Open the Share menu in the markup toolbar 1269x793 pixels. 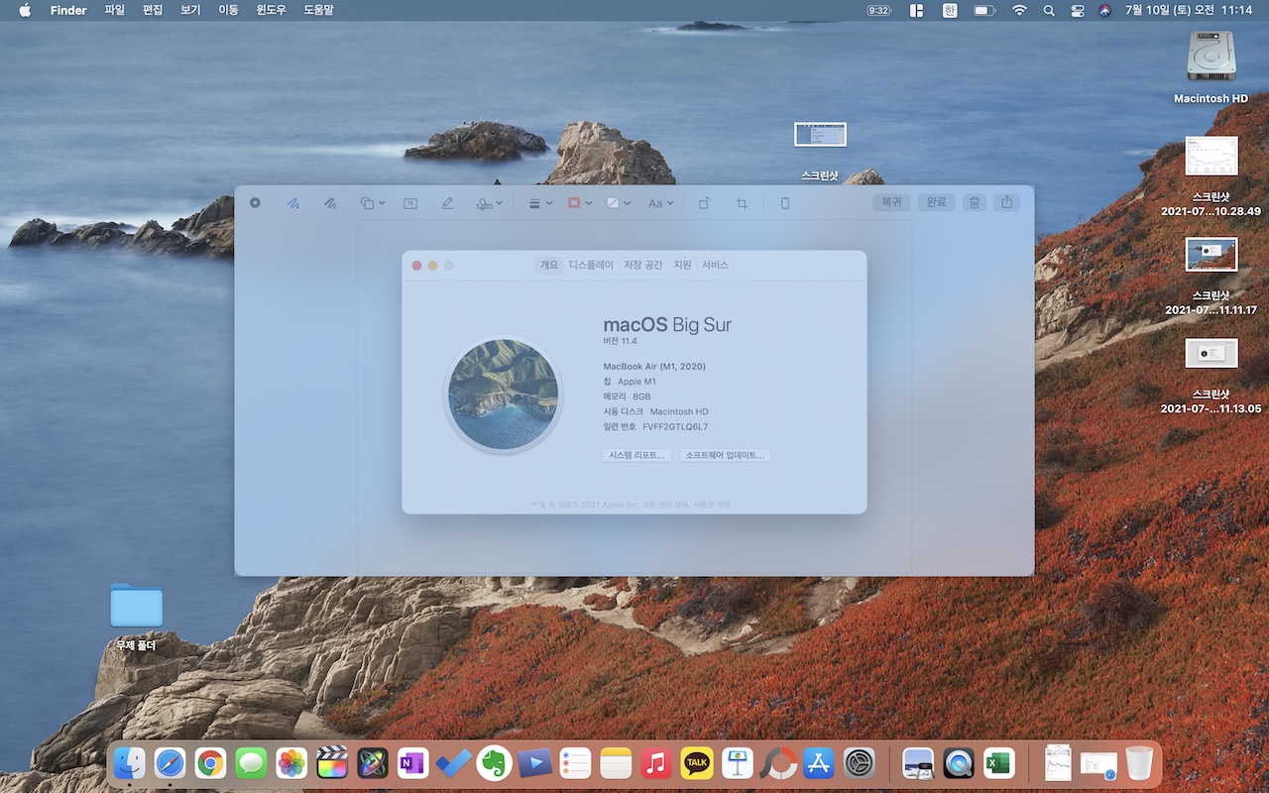(x=1007, y=202)
